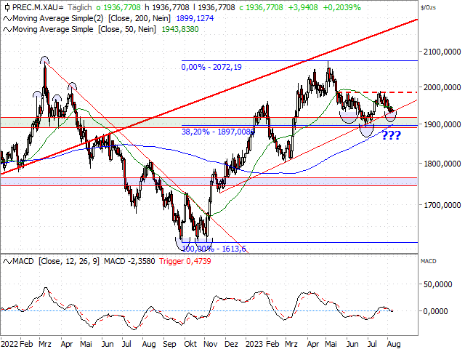
Task: Click the line icon before the 50-period Moving Average Simple
Action: point(7,30)
